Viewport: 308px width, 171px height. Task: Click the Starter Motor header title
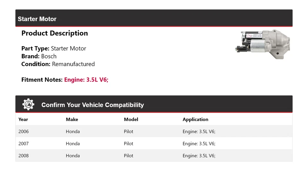(37, 19)
